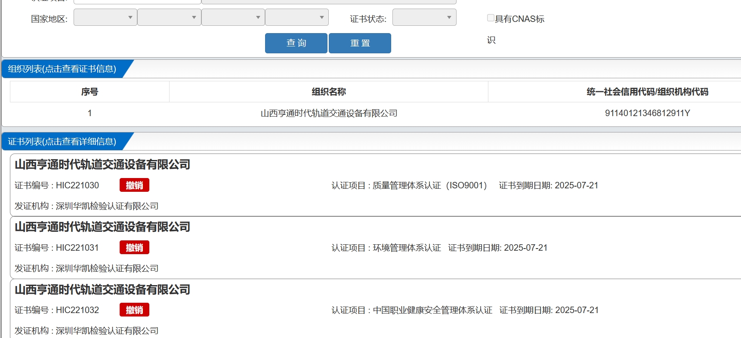
Task: Click the 重置 reset button
Action: pyautogui.click(x=360, y=43)
